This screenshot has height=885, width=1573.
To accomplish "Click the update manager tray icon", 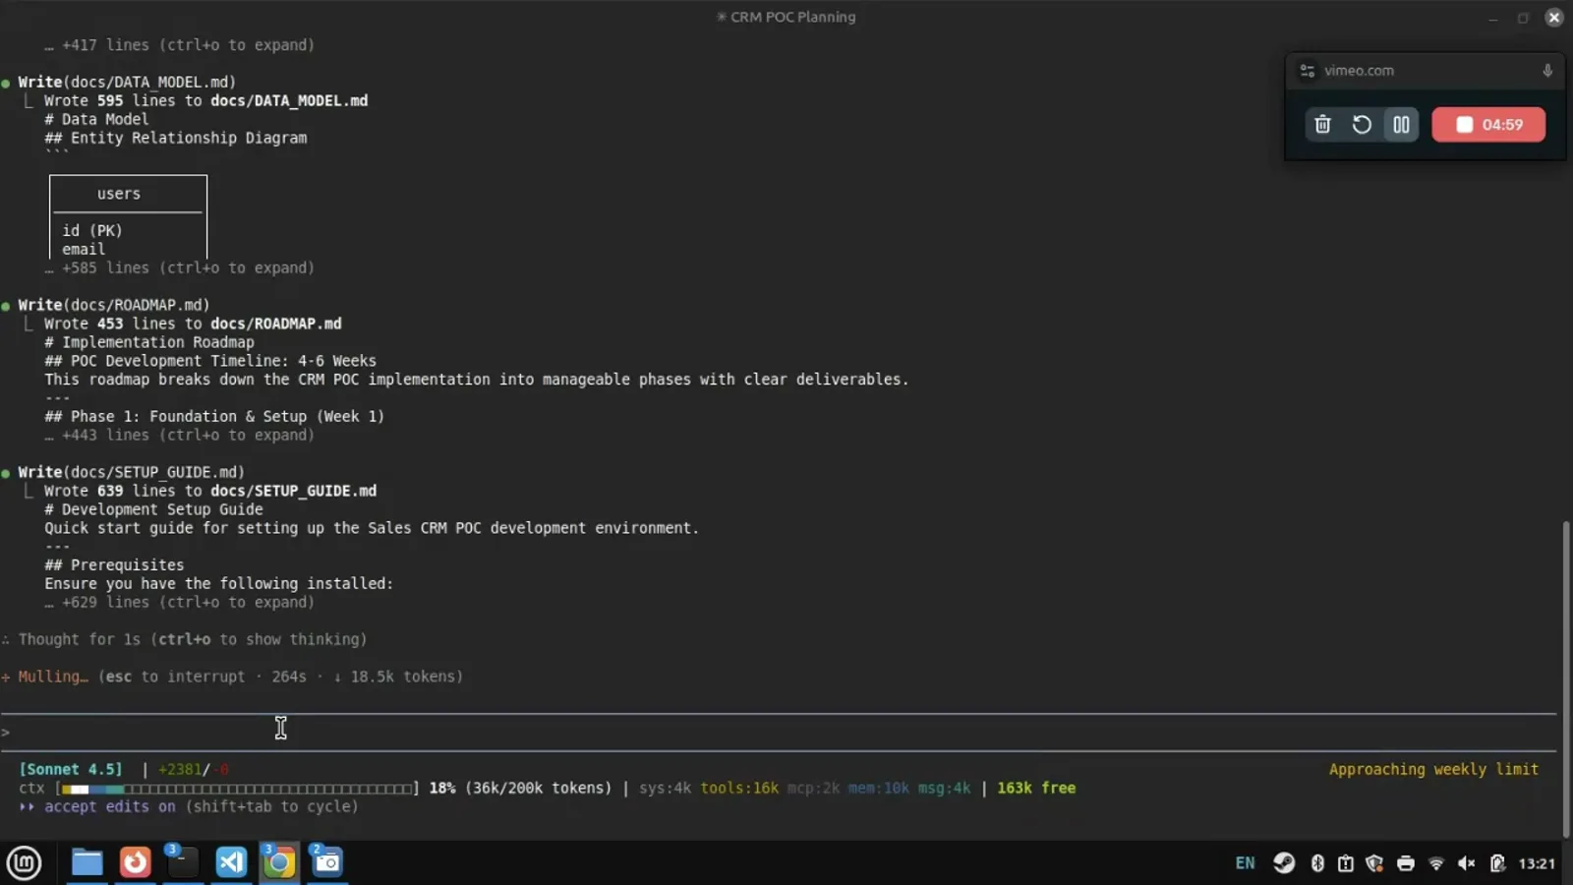I will 1346,863.
